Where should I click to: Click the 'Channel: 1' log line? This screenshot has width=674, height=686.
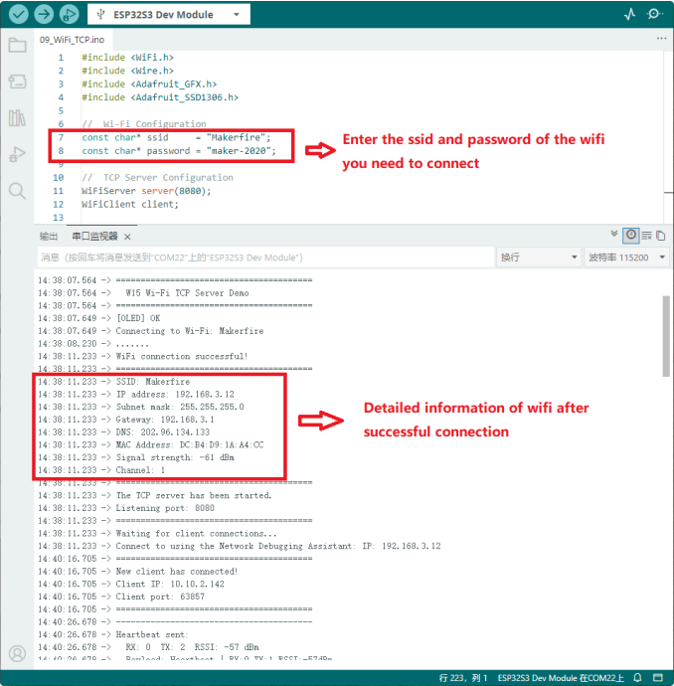[x=101, y=470]
